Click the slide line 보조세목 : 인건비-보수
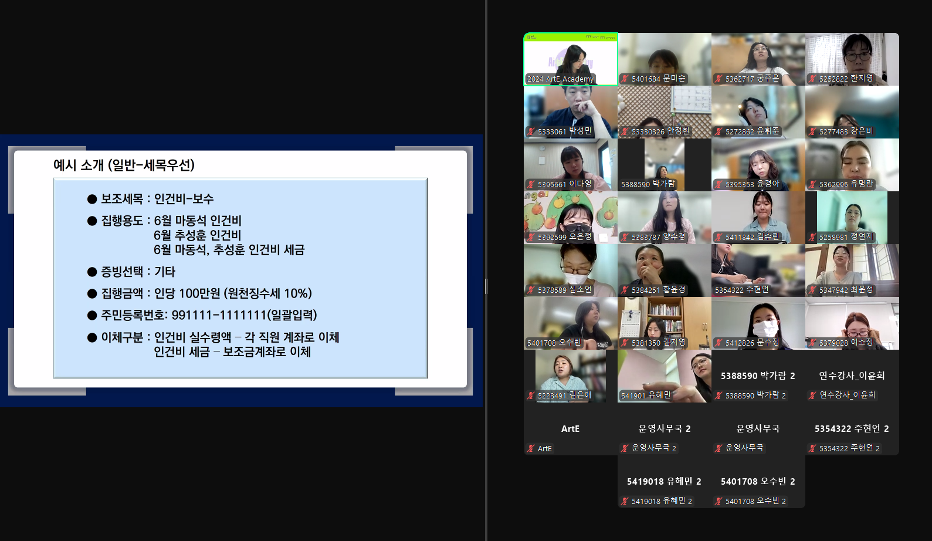 (157, 199)
